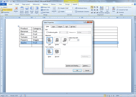Image resolution: width=136 pixels, height=97 pixels.
Task: Click Split Cells in ribbon
Action: point(45,10)
